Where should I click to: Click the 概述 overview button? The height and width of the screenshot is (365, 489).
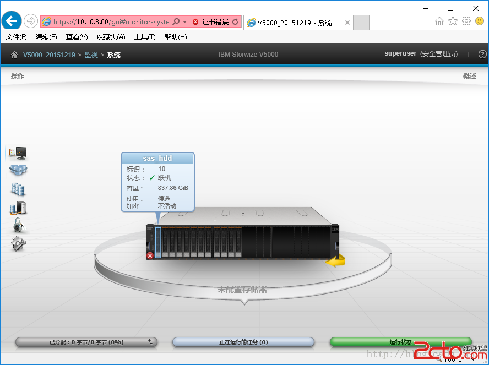coord(469,76)
